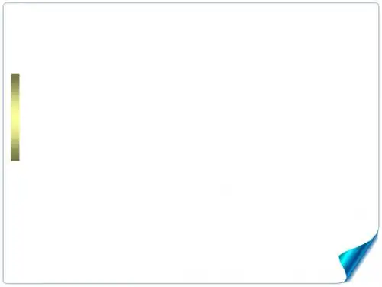Click the blue page curl corner
Screen dimensions: 382x287
click(358, 256)
